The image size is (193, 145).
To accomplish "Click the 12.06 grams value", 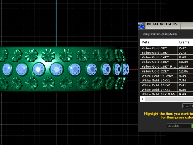I will point(183,71).
